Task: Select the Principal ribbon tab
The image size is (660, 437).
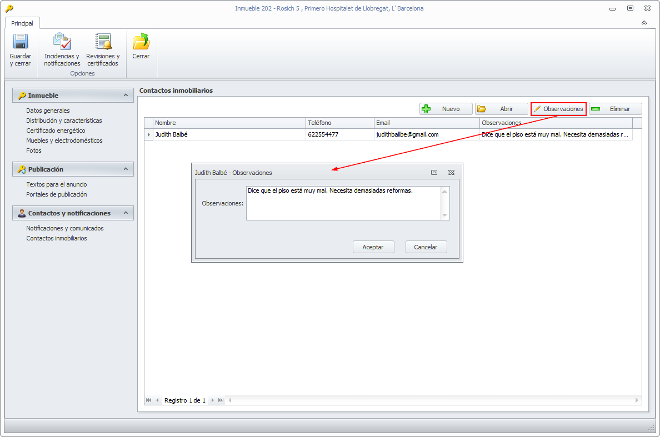Action: point(22,23)
